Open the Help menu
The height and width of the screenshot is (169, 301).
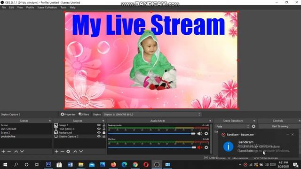pyautogui.click(x=72, y=8)
